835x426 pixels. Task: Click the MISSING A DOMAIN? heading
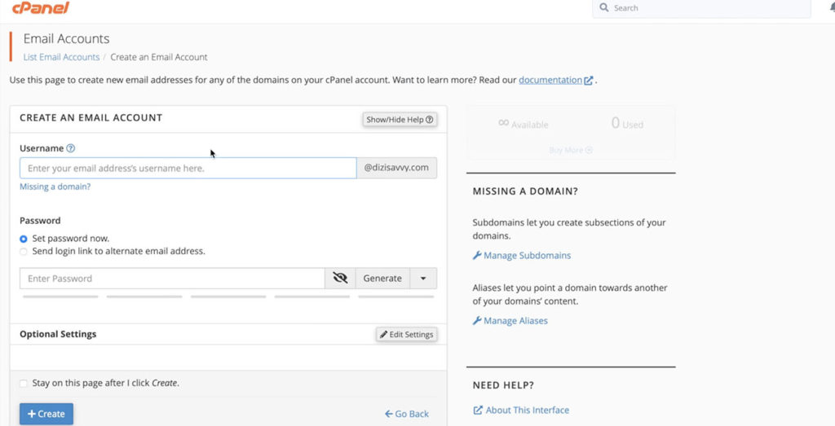525,191
